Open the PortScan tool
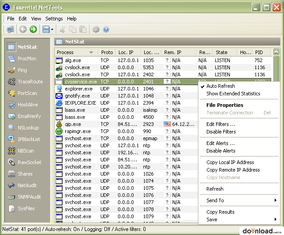The width and height of the screenshot is (284, 235). coord(23,93)
